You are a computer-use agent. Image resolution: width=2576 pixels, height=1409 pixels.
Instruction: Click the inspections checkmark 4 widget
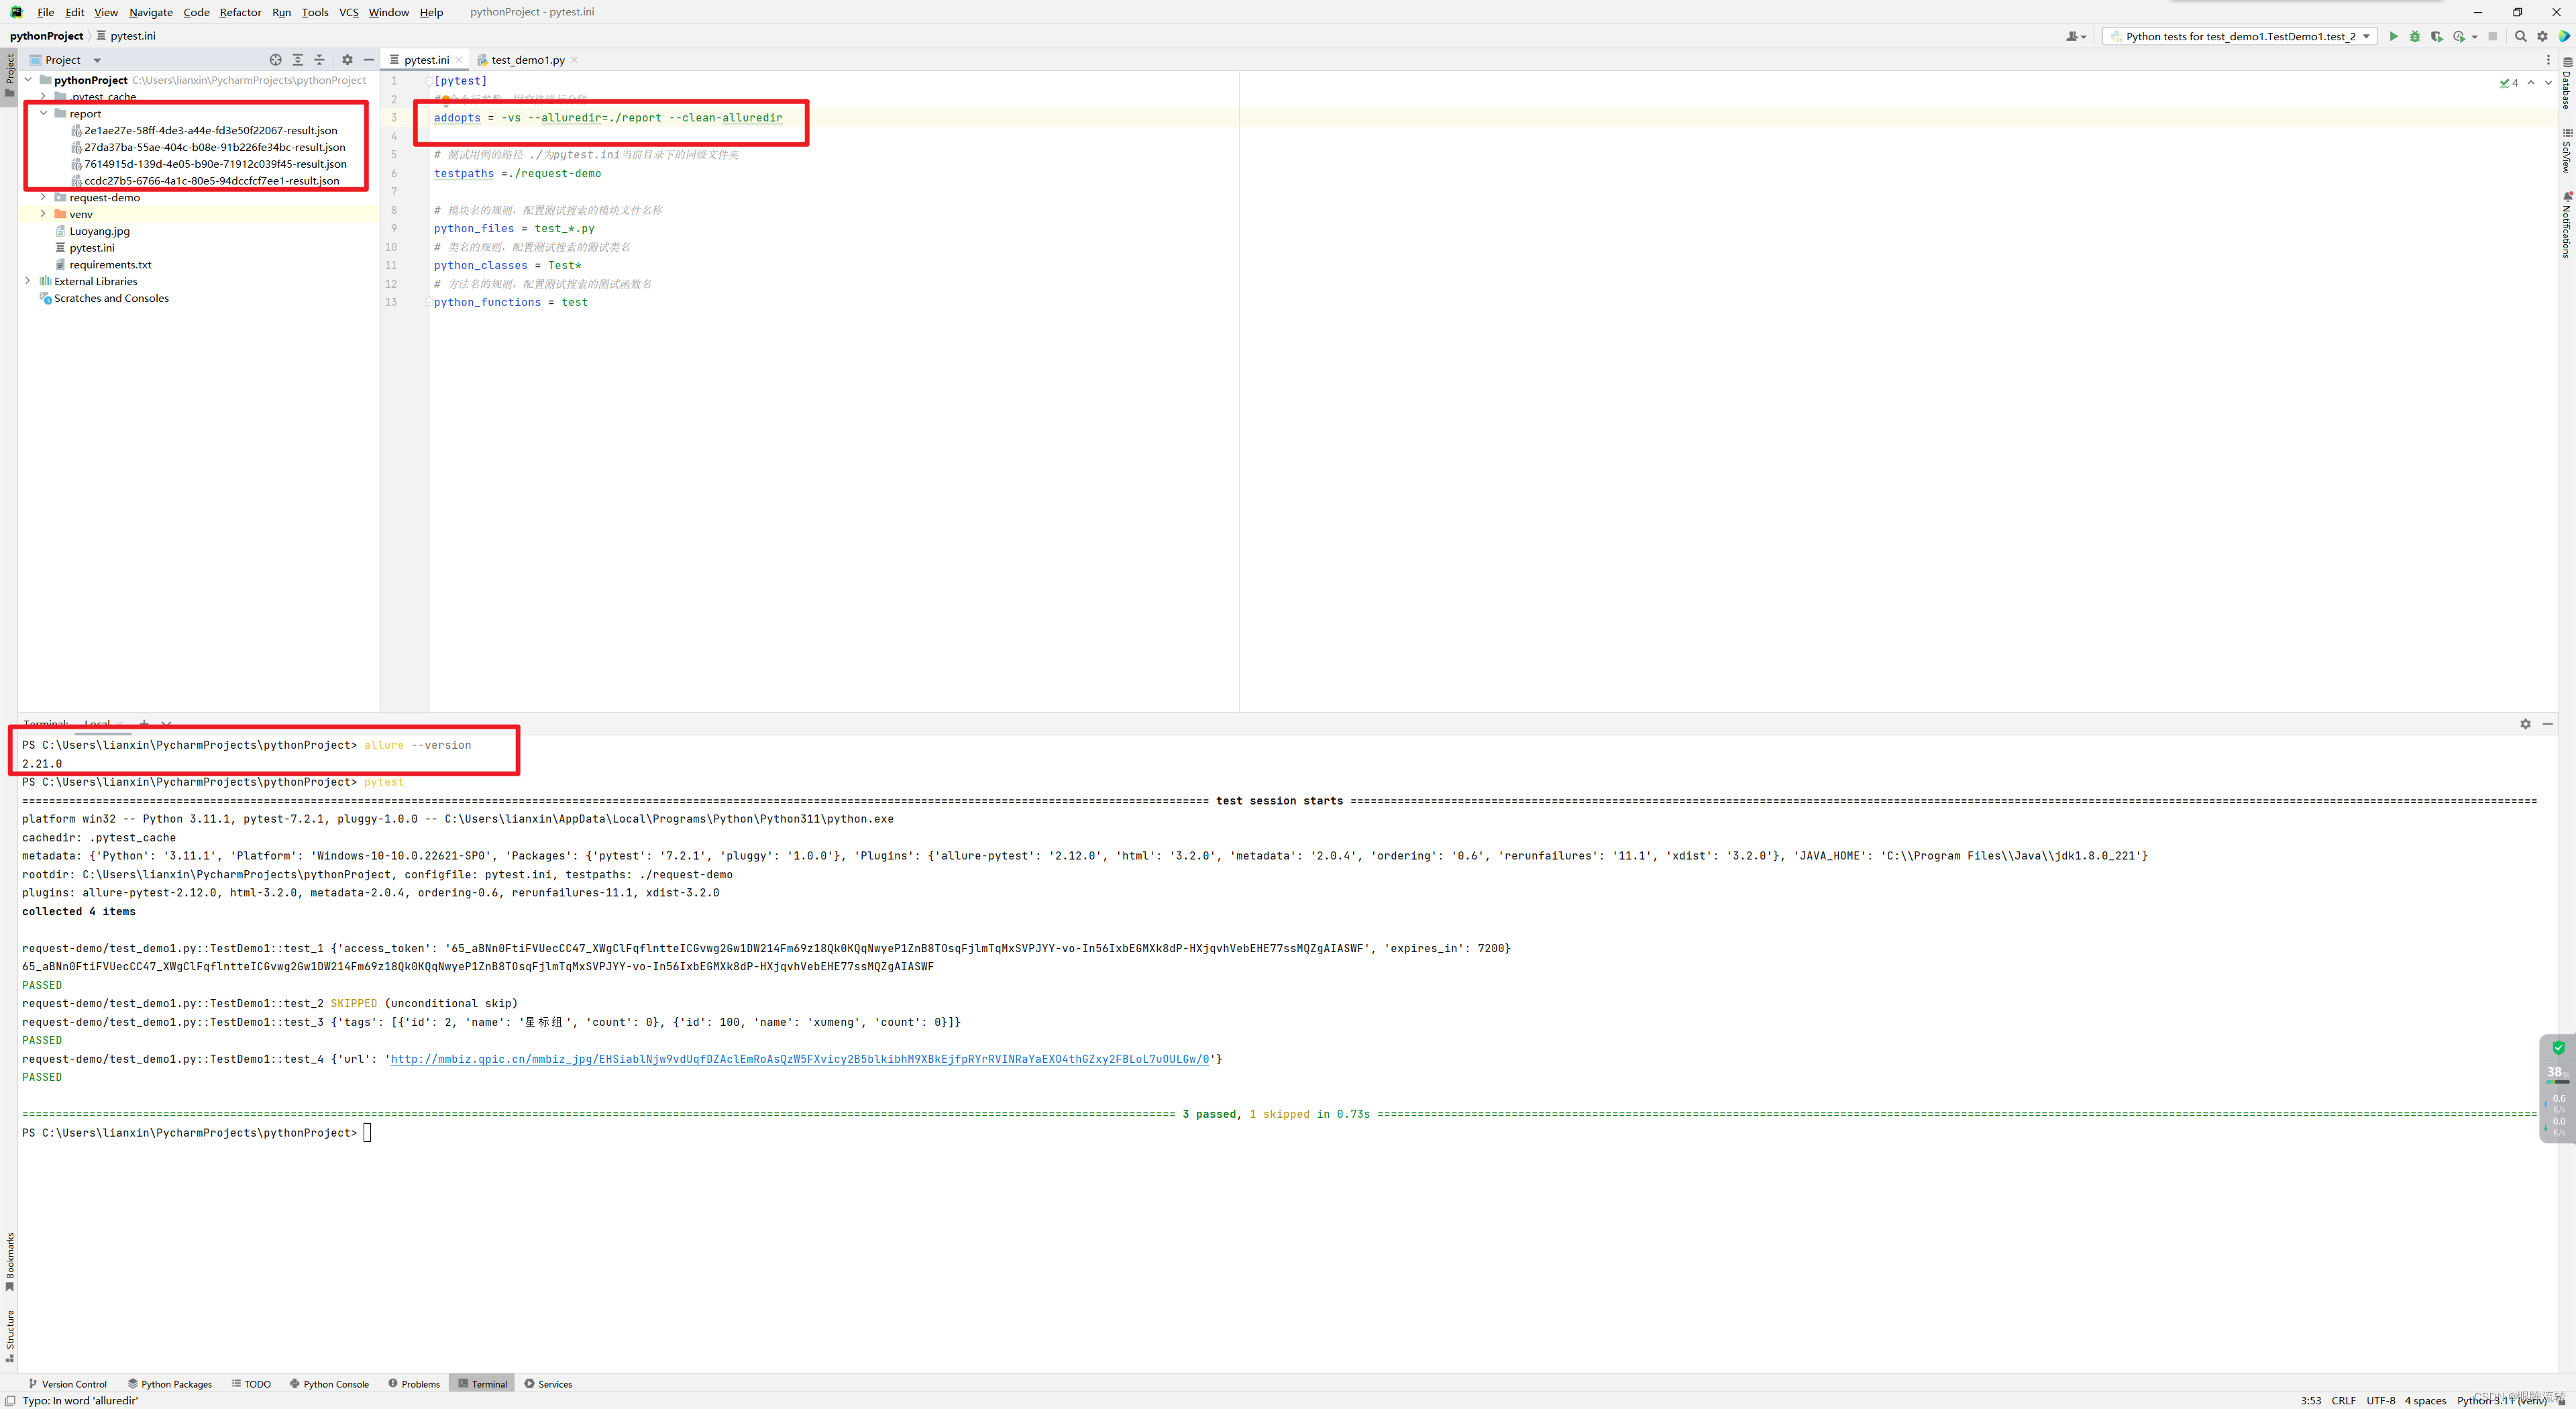[x=2509, y=83]
